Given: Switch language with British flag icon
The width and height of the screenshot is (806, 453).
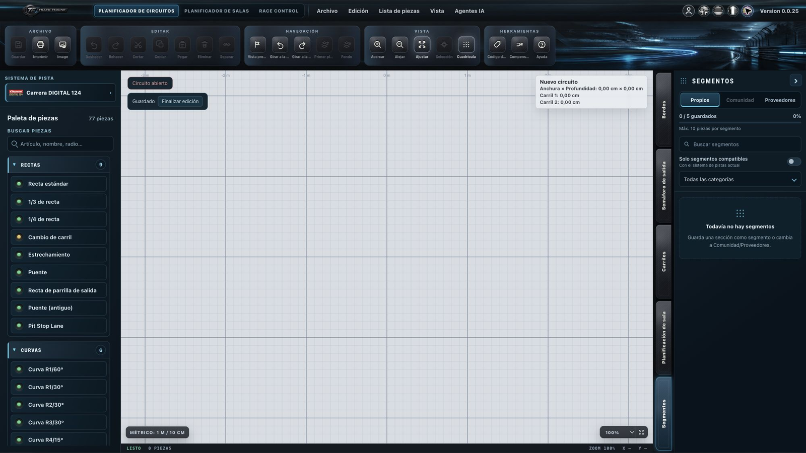Looking at the screenshot, I should (x=703, y=11).
